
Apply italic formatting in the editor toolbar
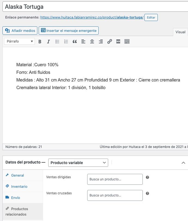48,41
